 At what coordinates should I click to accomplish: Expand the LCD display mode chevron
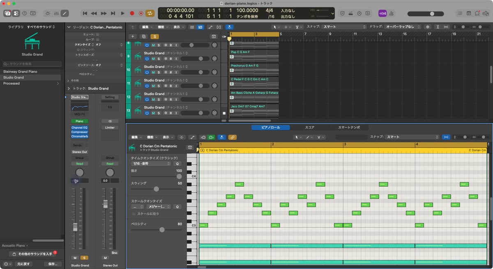pos(332,13)
